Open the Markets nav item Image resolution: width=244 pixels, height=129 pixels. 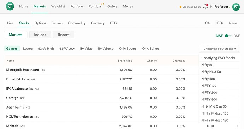pyautogui.click(x=40, y=6)
